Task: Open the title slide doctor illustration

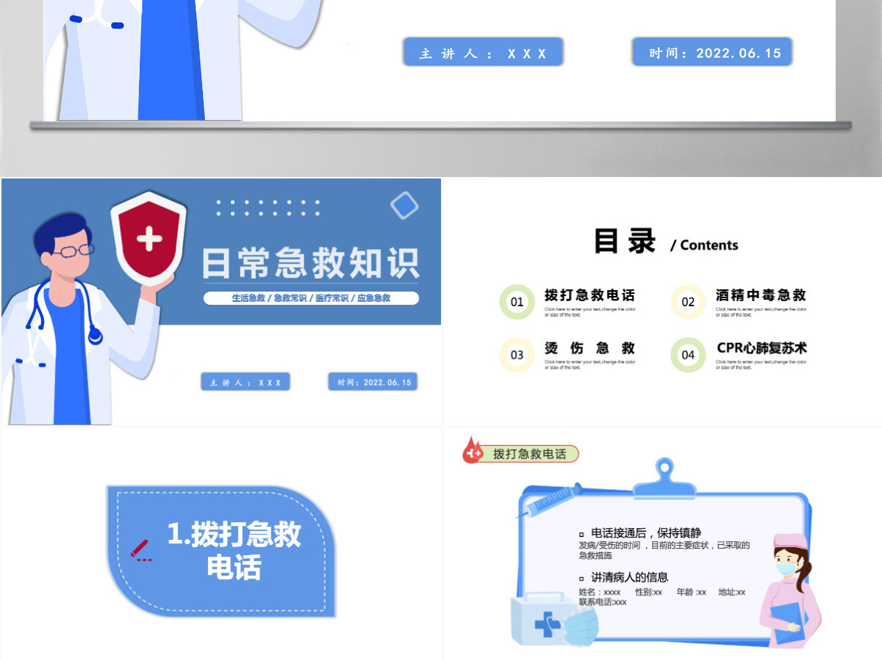Action: 81,319
